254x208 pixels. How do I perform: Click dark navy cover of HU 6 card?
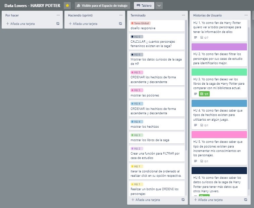pyautogui.click(x=219, y=170)
